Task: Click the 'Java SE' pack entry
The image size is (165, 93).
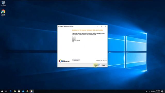Action: [74, 38]
